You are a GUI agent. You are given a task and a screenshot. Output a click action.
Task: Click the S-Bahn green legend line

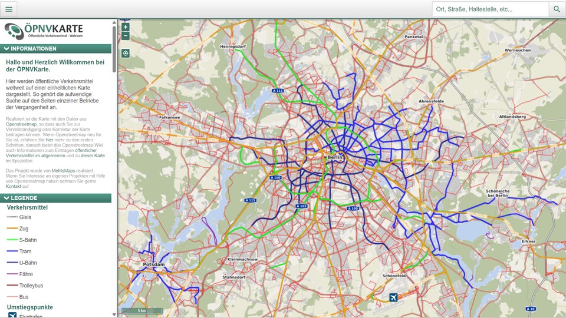point(12,240)
